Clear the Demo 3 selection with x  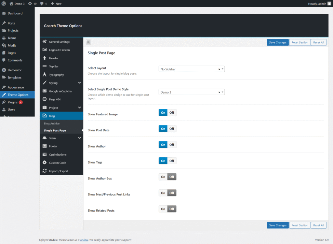pos(219,92)
